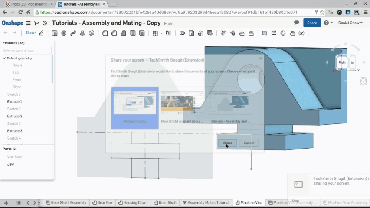This screenshot has height=208, width=370.
Task: Open view cube display options icon
Action: (363, 81)
